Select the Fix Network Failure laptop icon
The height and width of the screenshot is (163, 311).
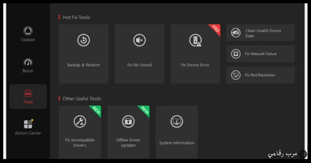pos(236,54)
